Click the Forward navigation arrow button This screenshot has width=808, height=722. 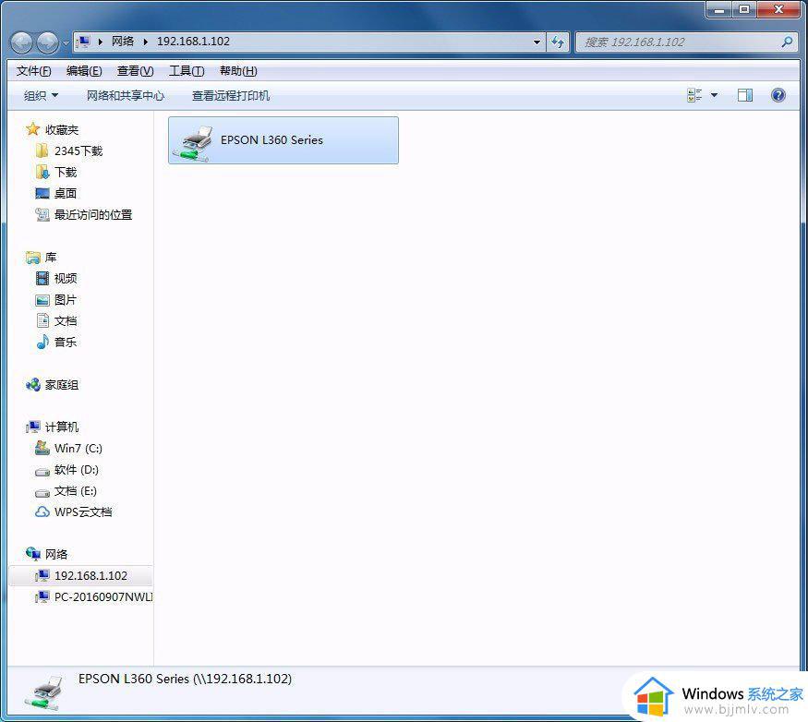[48, 42]
